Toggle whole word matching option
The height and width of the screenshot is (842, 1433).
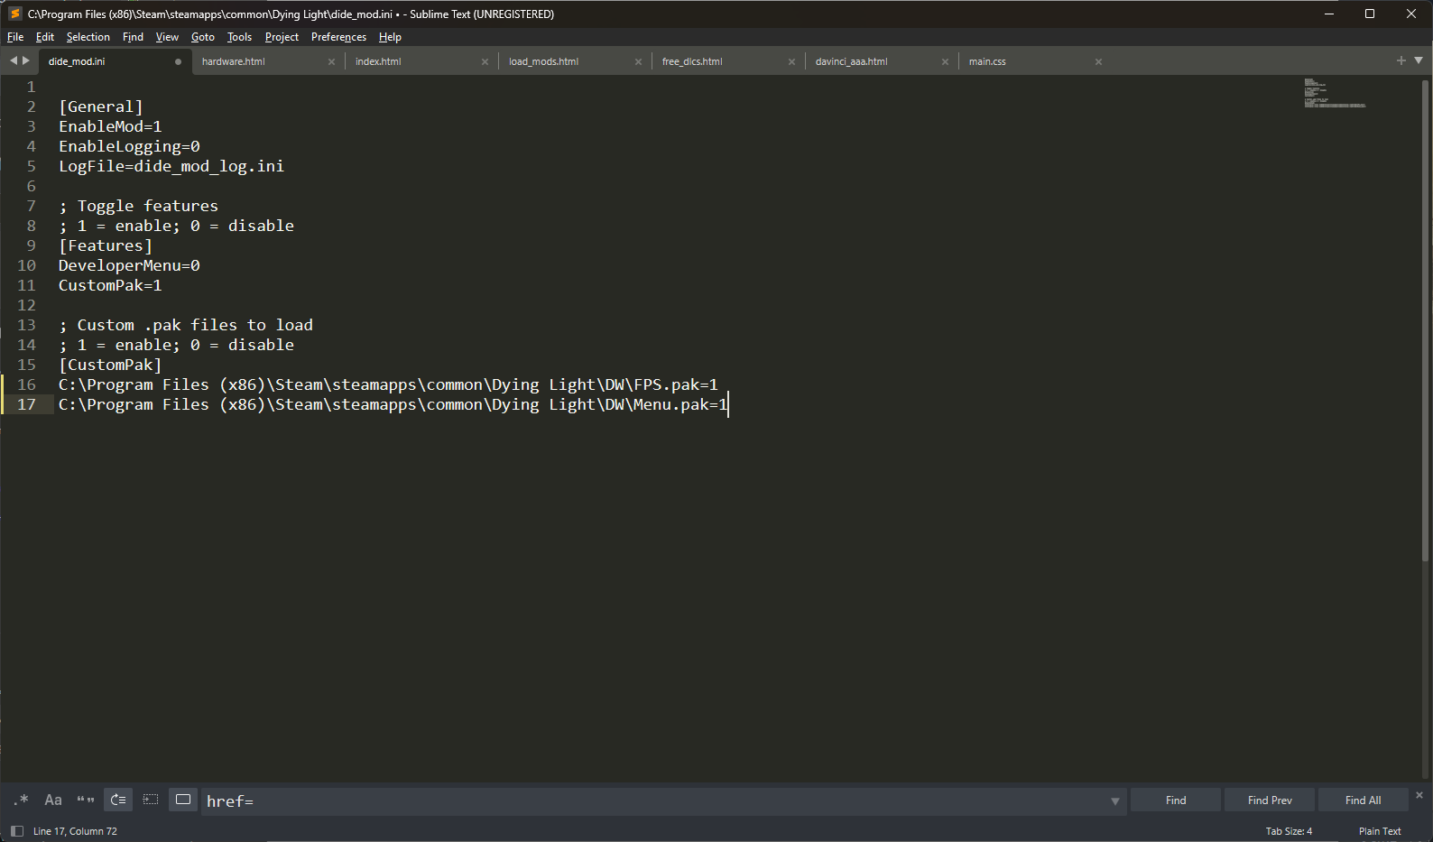click(86, 800)
